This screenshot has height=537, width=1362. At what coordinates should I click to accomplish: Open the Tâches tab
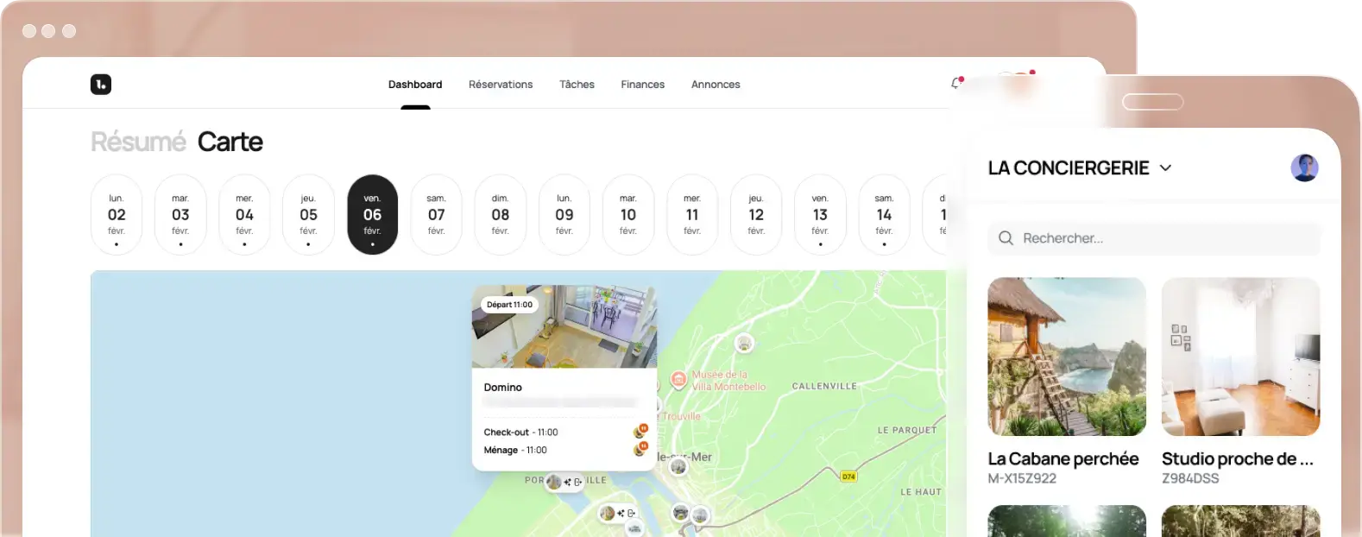click(577, 85)
